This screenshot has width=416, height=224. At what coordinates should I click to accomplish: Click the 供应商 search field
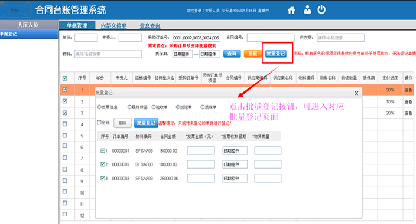tap(340, 38)
